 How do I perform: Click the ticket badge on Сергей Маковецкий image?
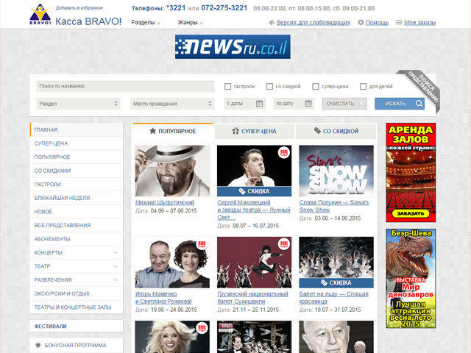pyautogui.click(x=283, y=153)
